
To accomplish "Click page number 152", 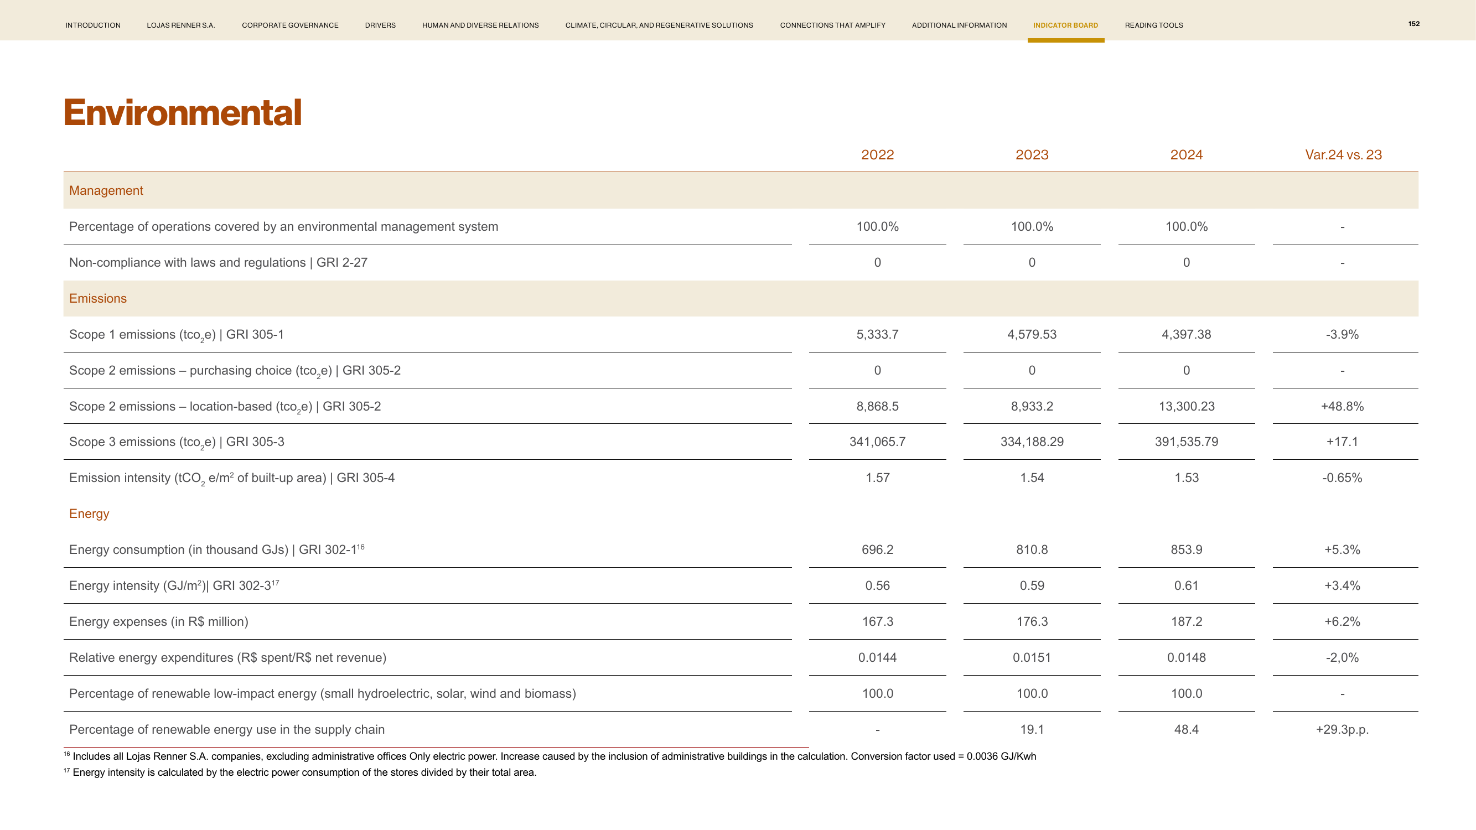I will point(1414,23).
